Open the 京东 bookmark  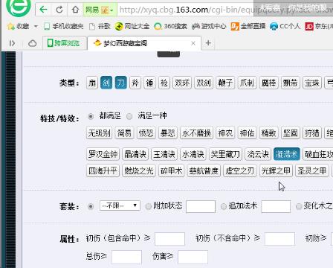coord(319,26)
